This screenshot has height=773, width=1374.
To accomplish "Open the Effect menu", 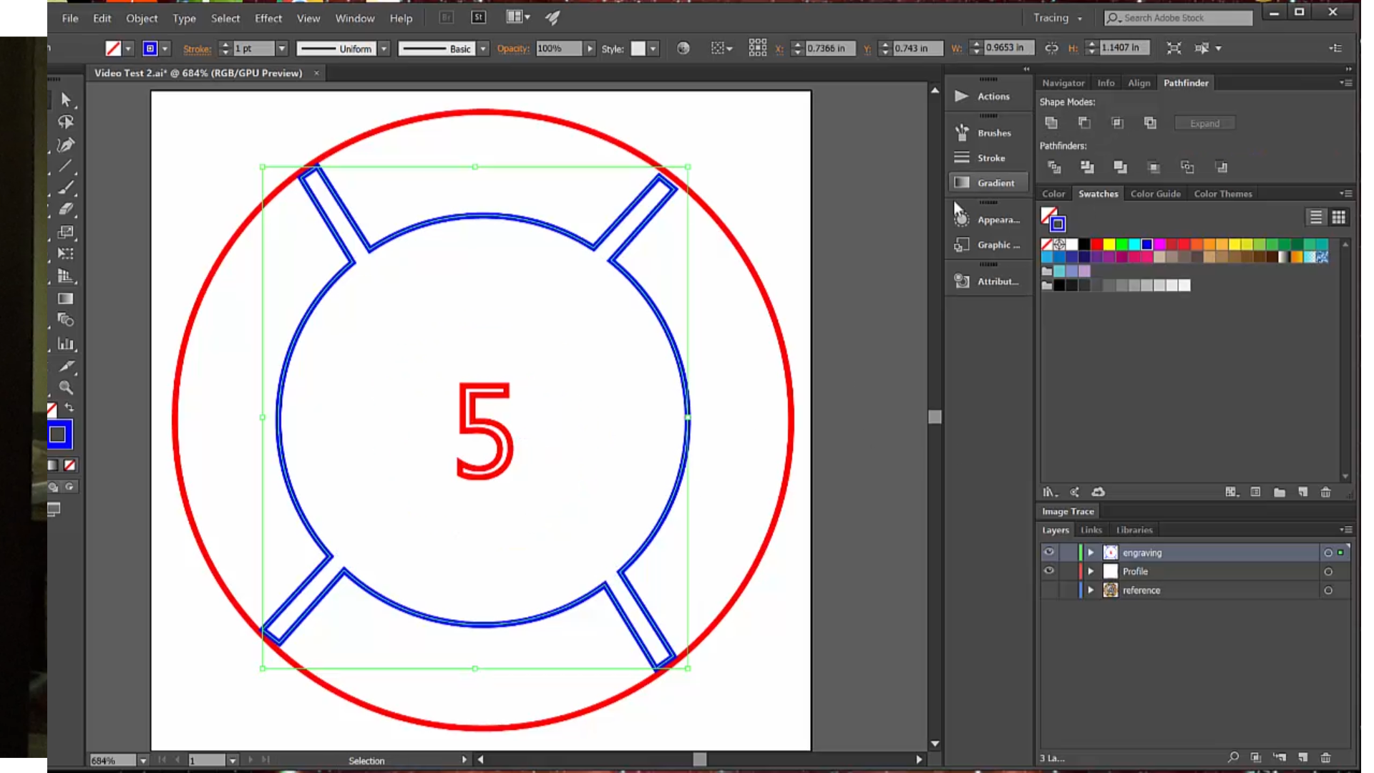I will (268, 18).
